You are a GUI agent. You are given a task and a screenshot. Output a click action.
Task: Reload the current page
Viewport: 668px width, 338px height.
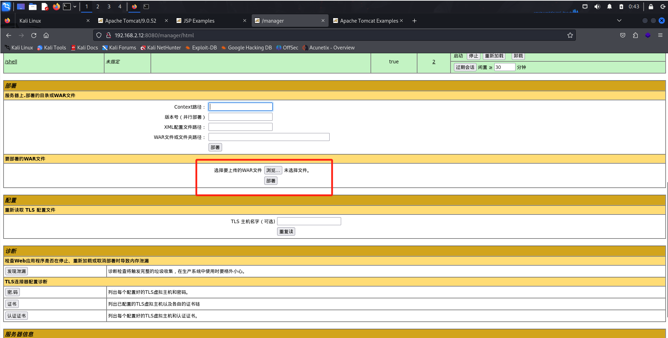pos(34,35)
